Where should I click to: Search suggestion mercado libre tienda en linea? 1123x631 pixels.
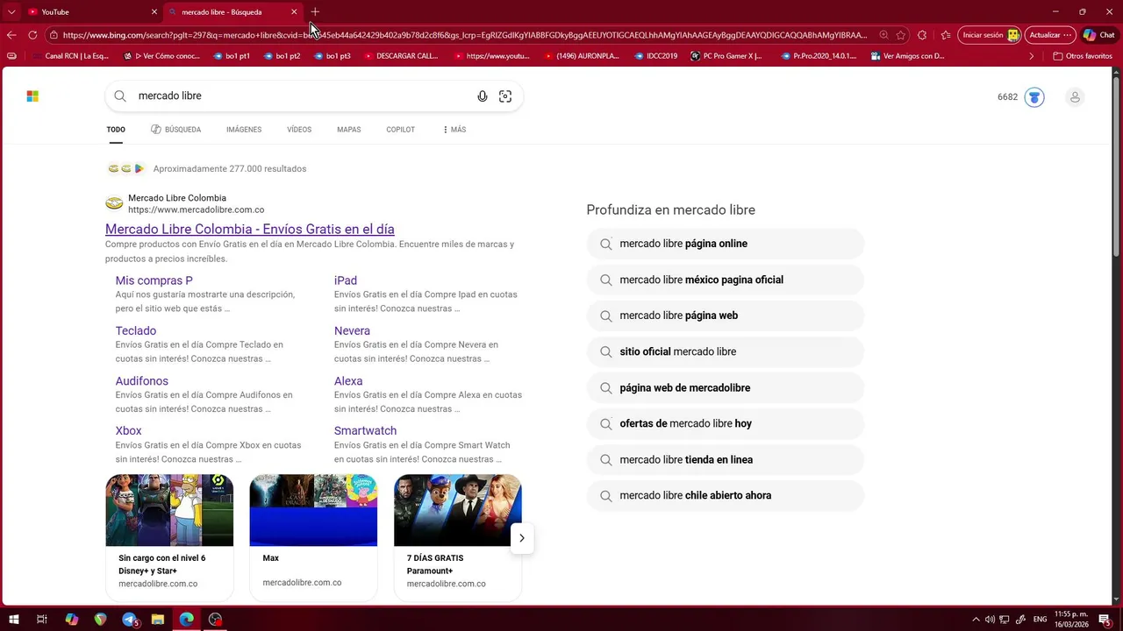[726, 459]
